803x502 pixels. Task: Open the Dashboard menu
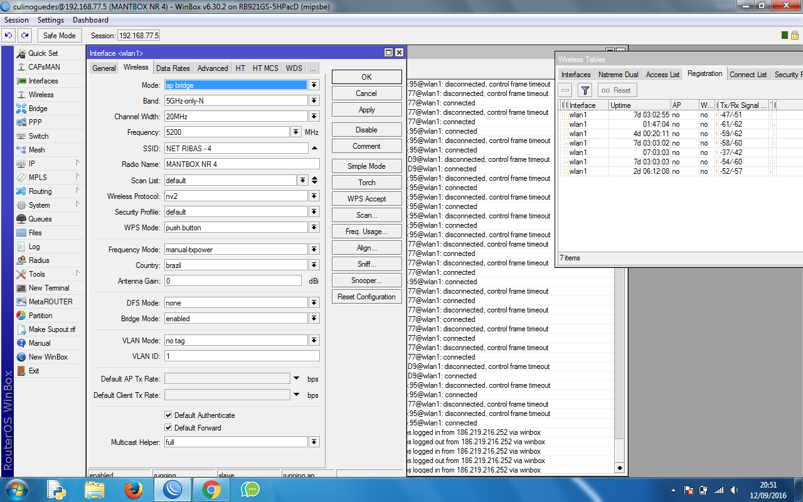pos(91,20)
